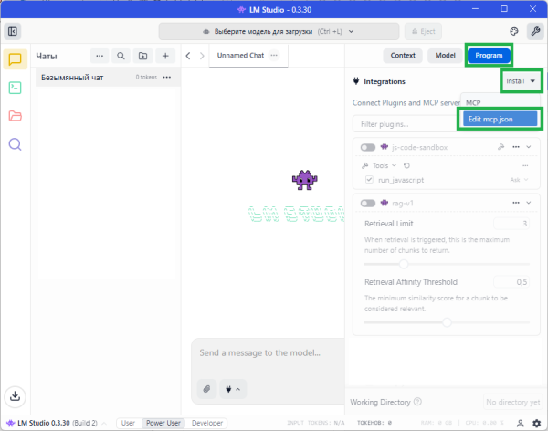Switch to the Program tab

(489, 56)
